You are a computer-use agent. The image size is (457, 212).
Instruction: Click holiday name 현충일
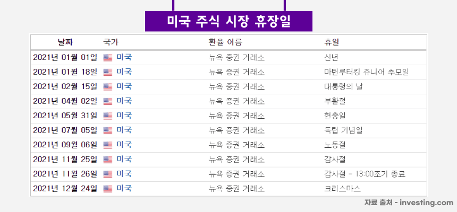(335, 116)
